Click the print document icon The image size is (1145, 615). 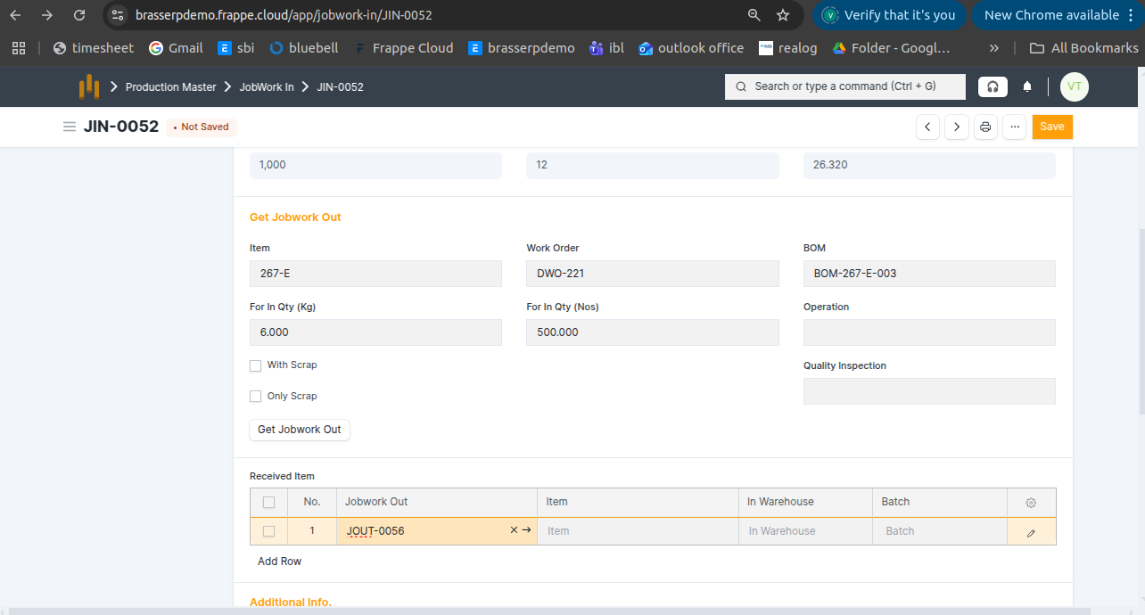tap(985, 127)
